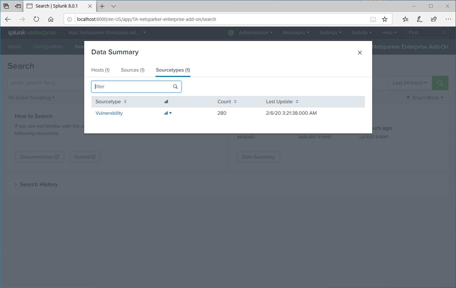Click the splunk>enterprise logo
This screenshot has width=456, height=288.
[x=32, y=32]
